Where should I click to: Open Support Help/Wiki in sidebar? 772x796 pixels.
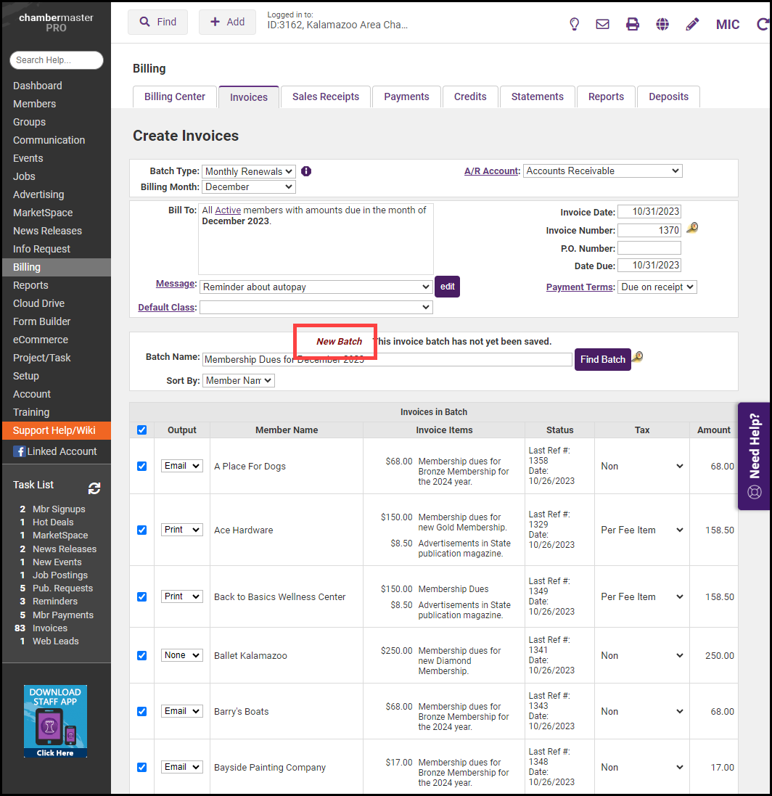coord(55,430)
